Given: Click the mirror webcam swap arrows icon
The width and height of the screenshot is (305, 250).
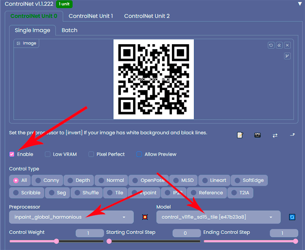Looking at the screenshot, I should [275, 135].
